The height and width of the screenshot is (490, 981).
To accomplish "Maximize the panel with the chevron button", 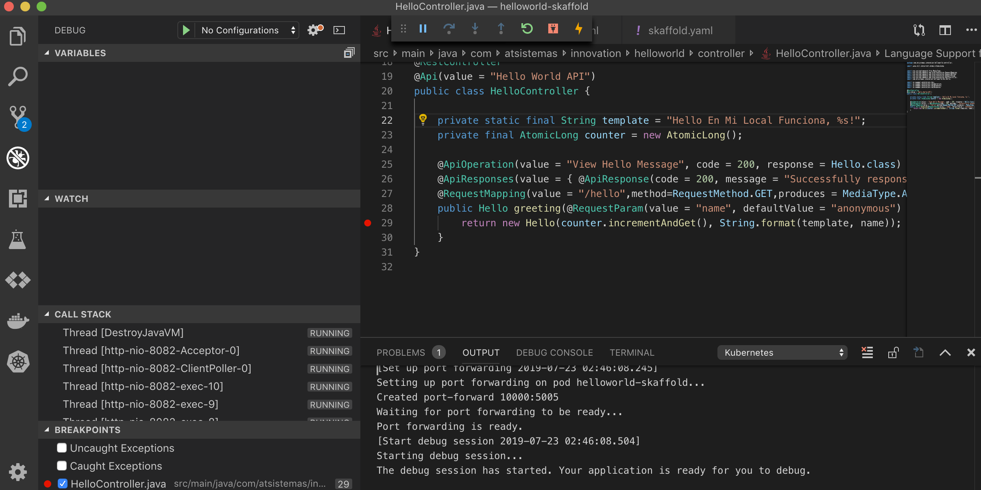I will click(x=945, y=352).
